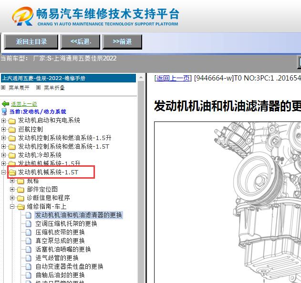Follow the 返回上一级 link
301x283 pixels.
coord(24,104)
